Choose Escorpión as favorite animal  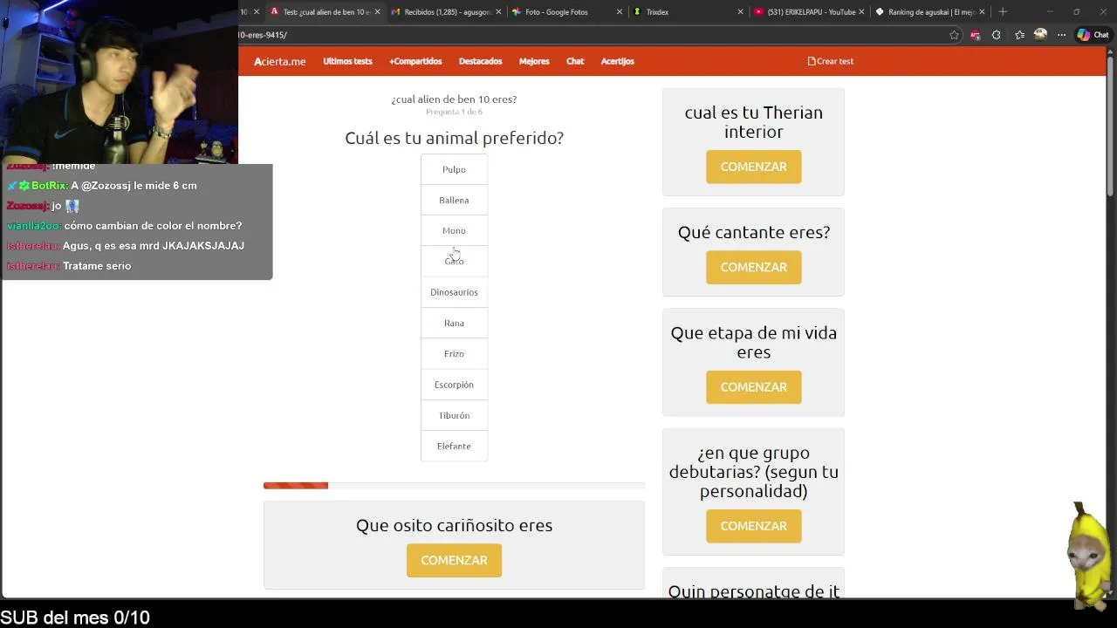click(454, 385)
